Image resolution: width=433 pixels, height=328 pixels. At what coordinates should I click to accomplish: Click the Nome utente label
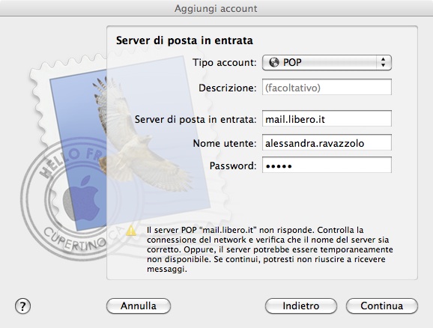225,143
